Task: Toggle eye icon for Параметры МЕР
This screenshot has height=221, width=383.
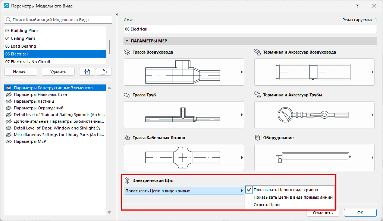Action: (x=9, y=142)
